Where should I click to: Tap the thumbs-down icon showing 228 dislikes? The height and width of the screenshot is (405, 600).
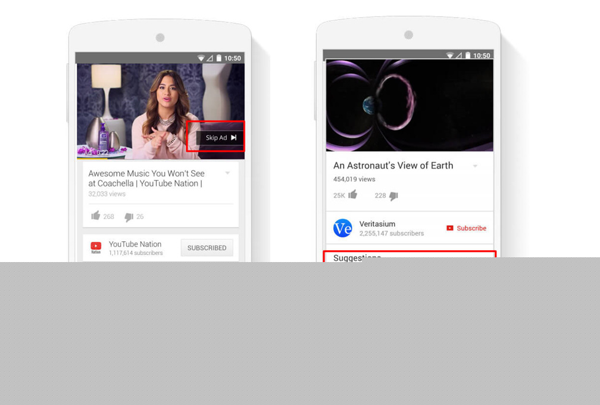[x=393, y=195]
